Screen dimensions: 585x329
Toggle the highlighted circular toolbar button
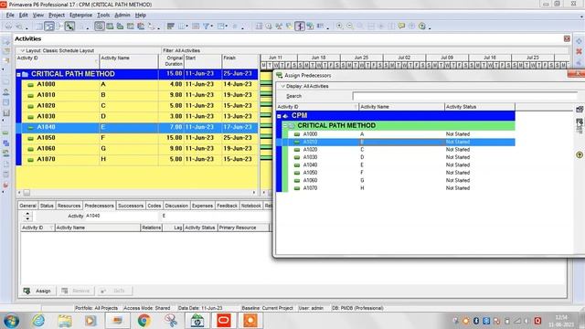click(x=100, y=27)
